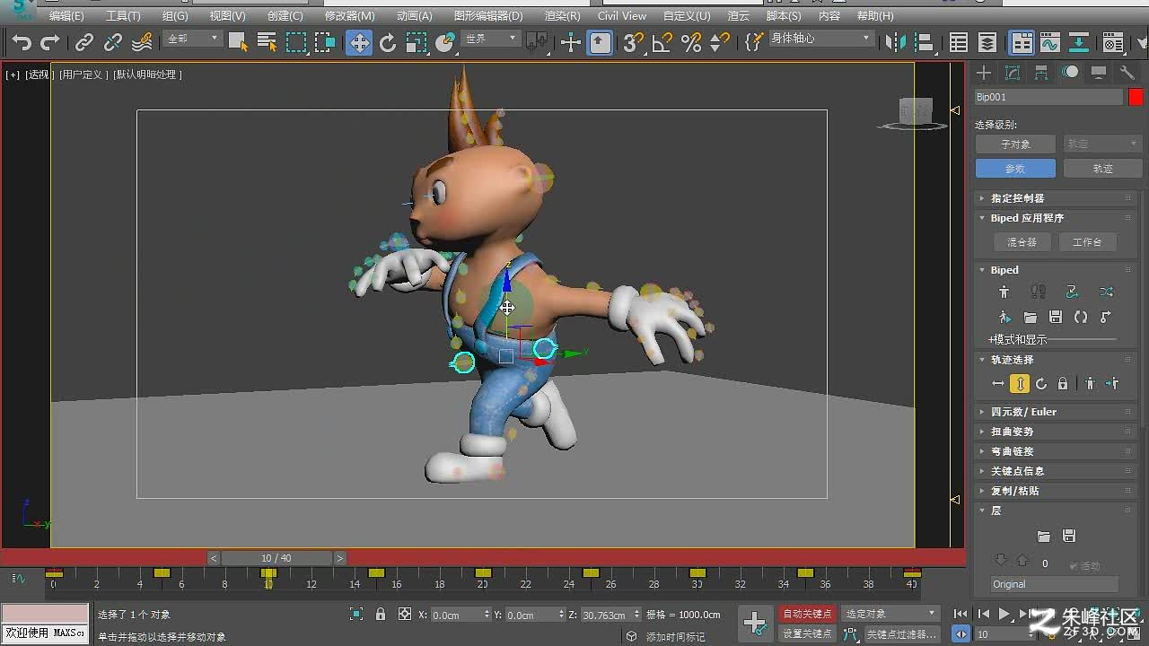Switch to the Utilities wrench tab
The image size is (1149, 646).
(x=1127, y=73)
